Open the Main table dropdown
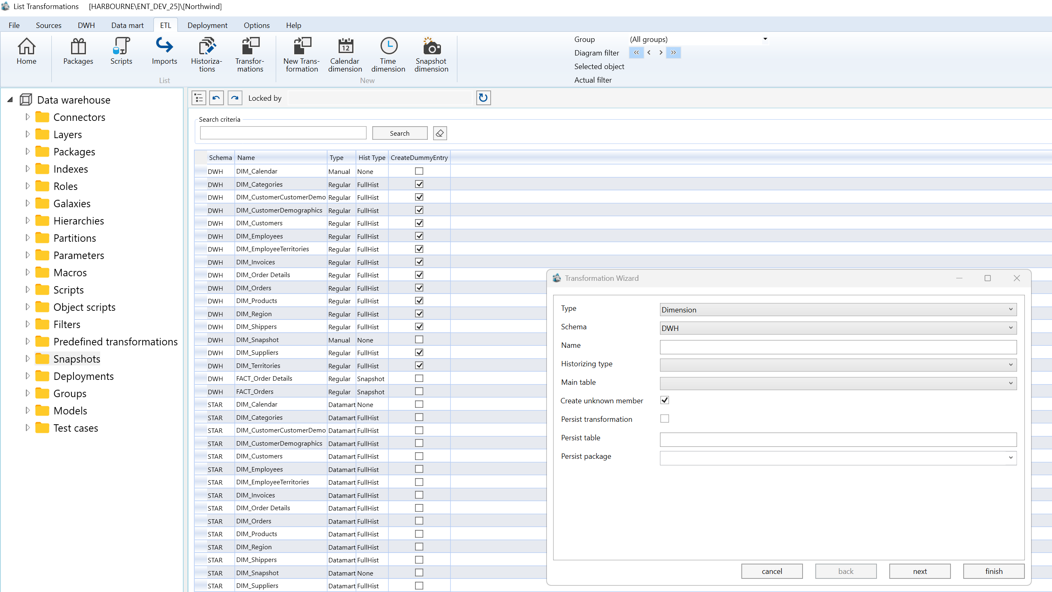Image resolution: width=1052 pixels, height=592 pixels. click(838, 384)
